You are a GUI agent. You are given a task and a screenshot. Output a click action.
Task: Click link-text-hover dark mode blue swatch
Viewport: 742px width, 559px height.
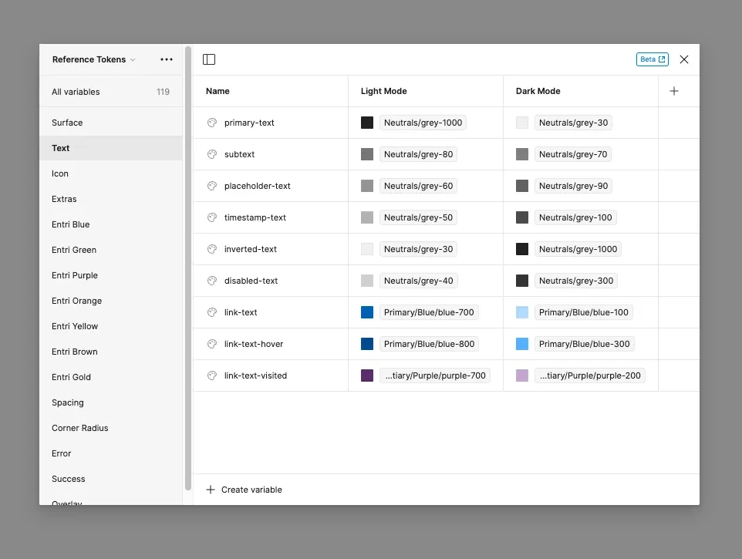pyautogui.click(x=522, y=344)
